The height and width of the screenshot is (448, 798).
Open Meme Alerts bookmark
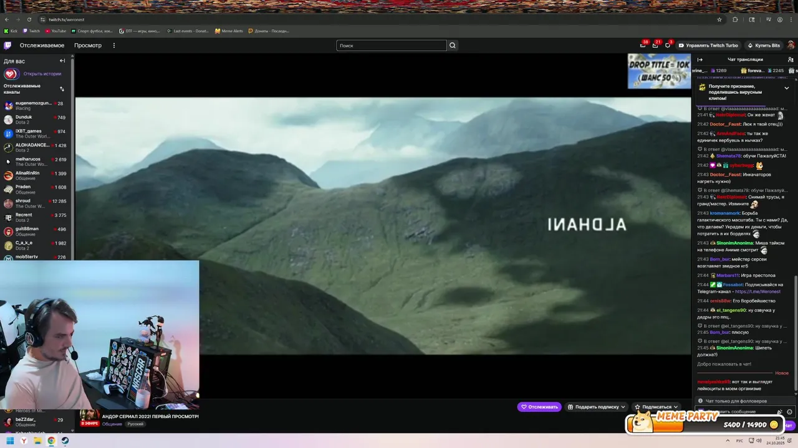(229, 30)
